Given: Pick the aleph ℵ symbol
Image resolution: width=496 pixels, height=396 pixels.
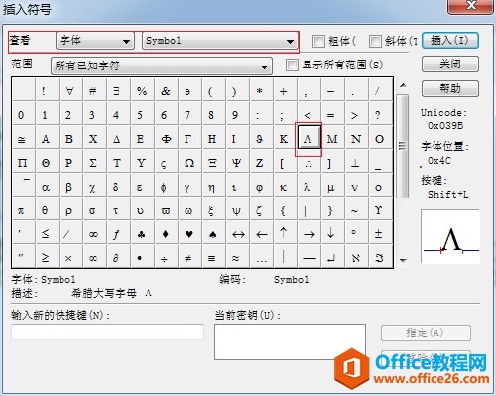Looking at the screenshot, I should pyautogui.click(x=355, y=257).
